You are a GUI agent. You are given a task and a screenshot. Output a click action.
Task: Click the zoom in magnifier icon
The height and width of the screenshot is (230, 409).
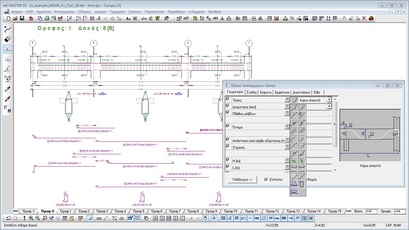(31, 218)
